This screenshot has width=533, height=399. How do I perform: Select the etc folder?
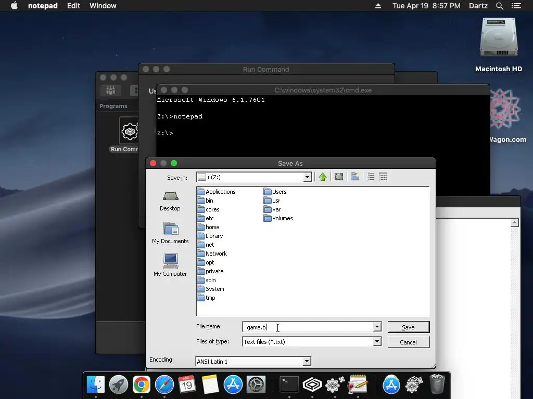point(206,218)
